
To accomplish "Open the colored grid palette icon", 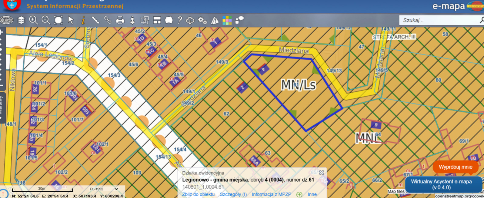I will pos(227,20).
